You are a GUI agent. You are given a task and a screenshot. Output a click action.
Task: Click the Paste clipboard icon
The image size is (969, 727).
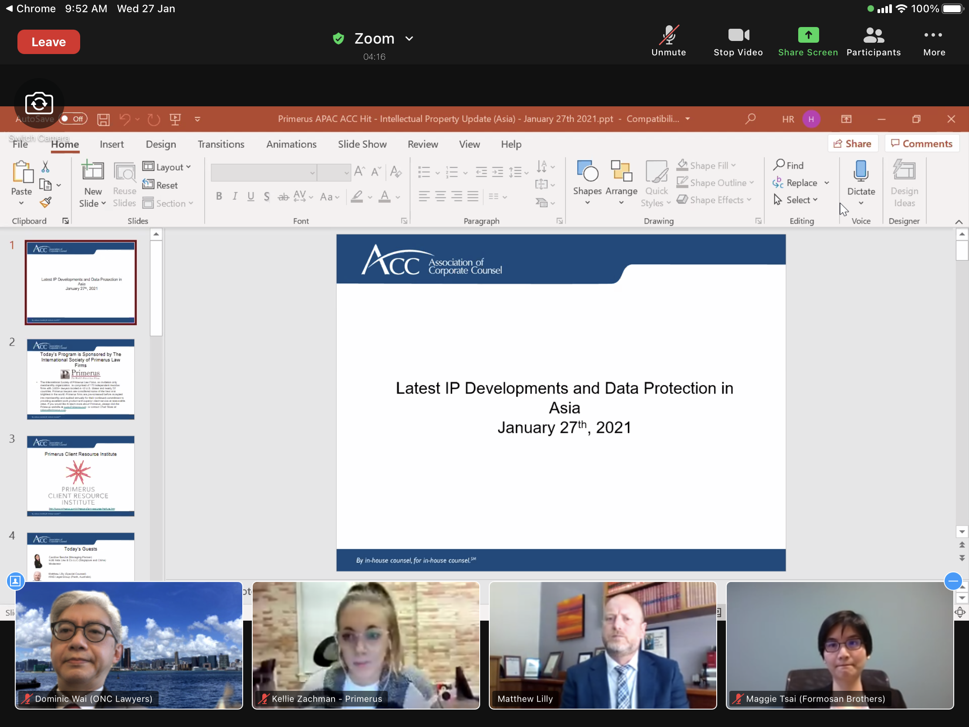click(22, 171)
